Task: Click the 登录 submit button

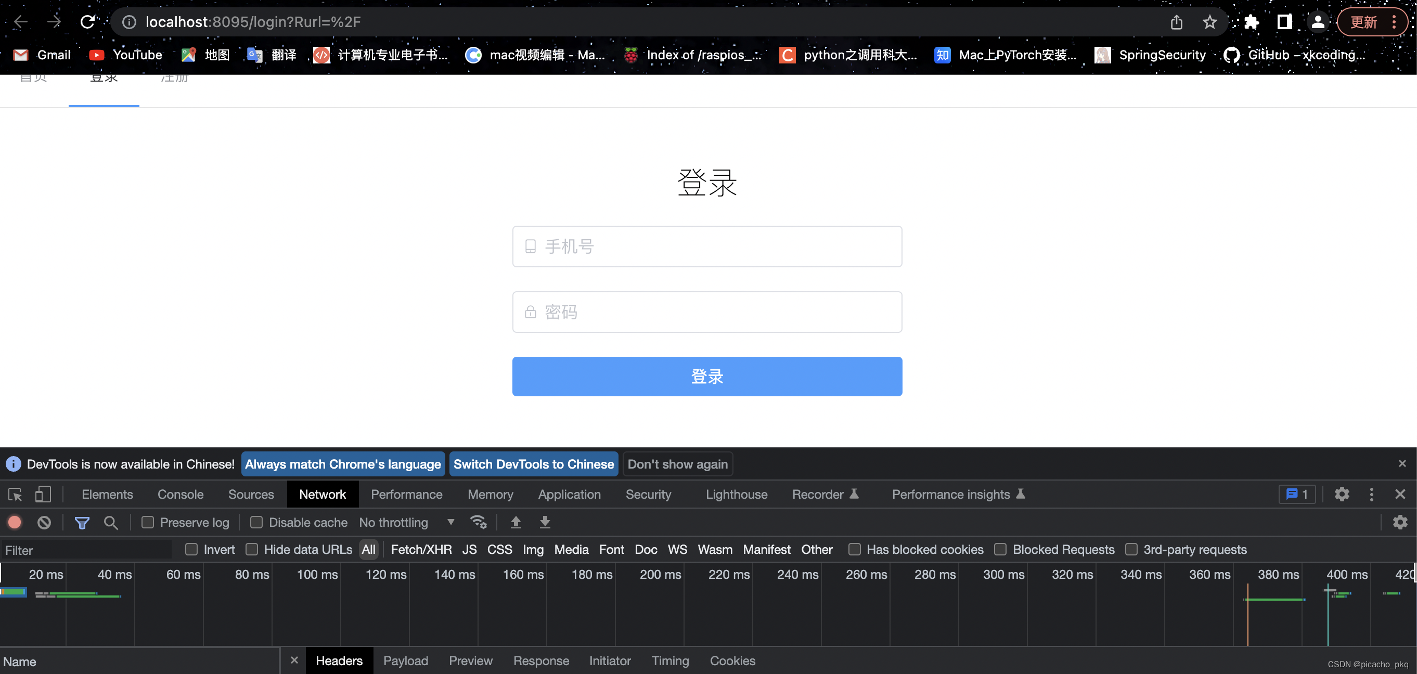Action: [x=707, y=376]
